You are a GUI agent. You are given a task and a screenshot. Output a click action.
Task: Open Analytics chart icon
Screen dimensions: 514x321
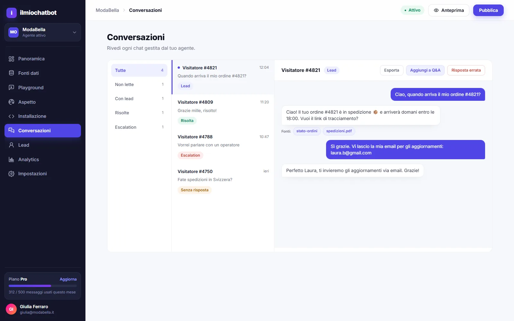12,160
